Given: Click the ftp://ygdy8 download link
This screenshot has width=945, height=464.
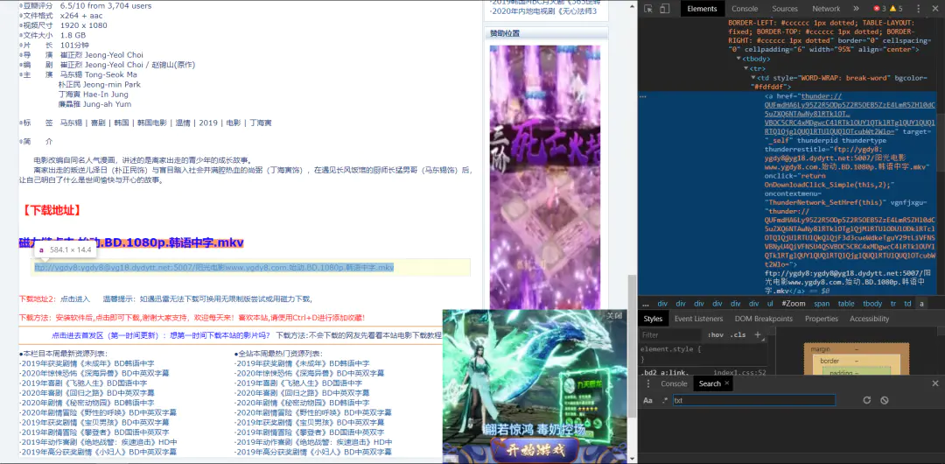Looking at the screenshot, I should point(214,267).
